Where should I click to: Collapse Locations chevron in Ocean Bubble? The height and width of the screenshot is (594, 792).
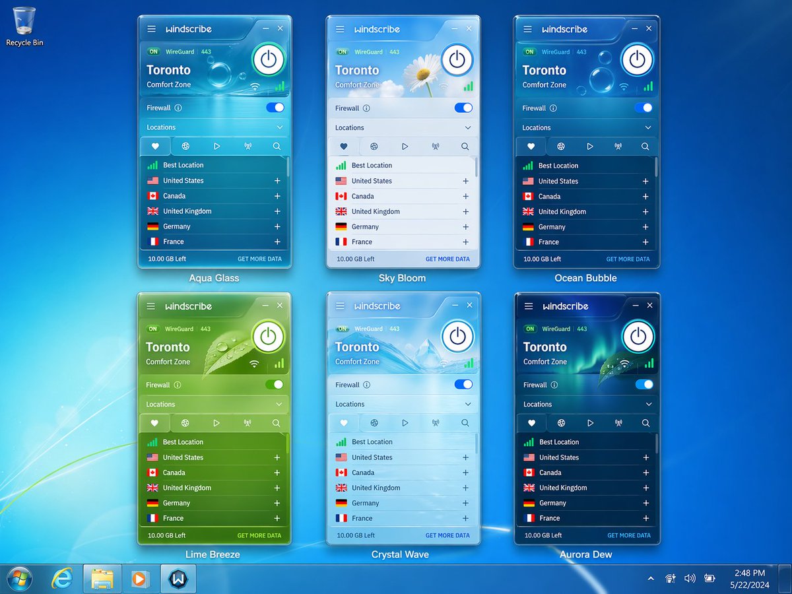648,127
